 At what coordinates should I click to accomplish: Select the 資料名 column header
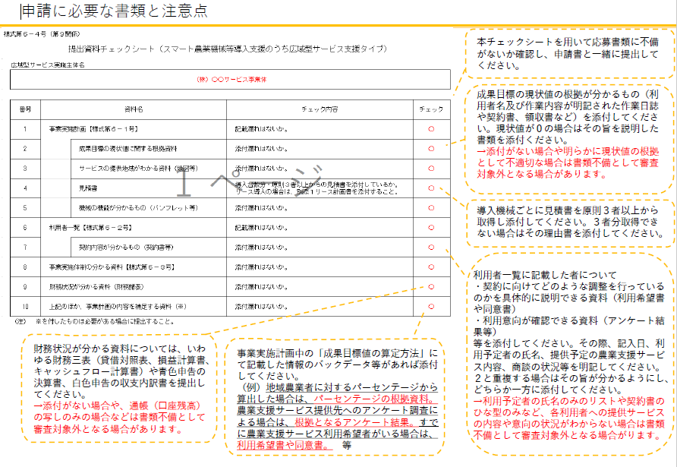click(x=134, y=109)
